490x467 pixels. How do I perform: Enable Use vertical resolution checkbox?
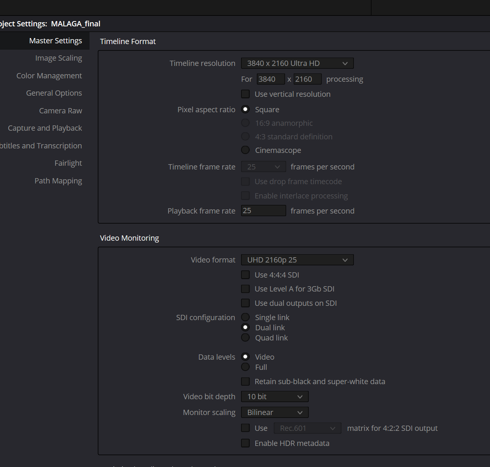coord(246,94)
